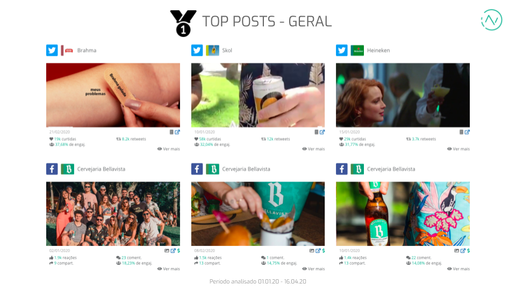Click Ver mais under the Brahma post
The image size is (516, 290).
[168, 149]
